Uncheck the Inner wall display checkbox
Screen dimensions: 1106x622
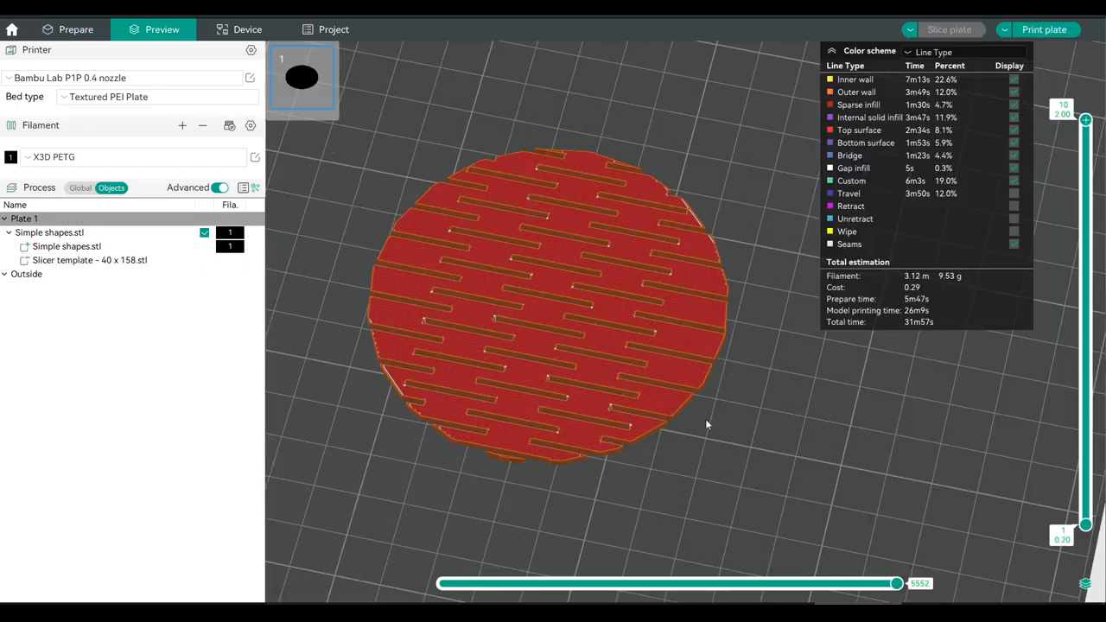1014,79
